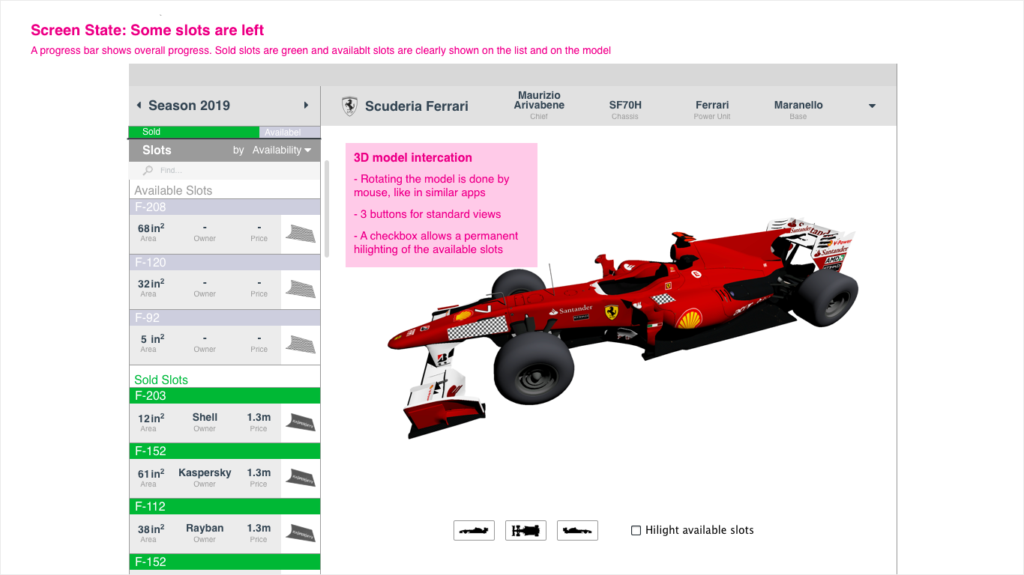This screenshot has width=1024, height=575.
Task: Open the F-92 slot thumbnail
Action: click(x=301, y=344)
